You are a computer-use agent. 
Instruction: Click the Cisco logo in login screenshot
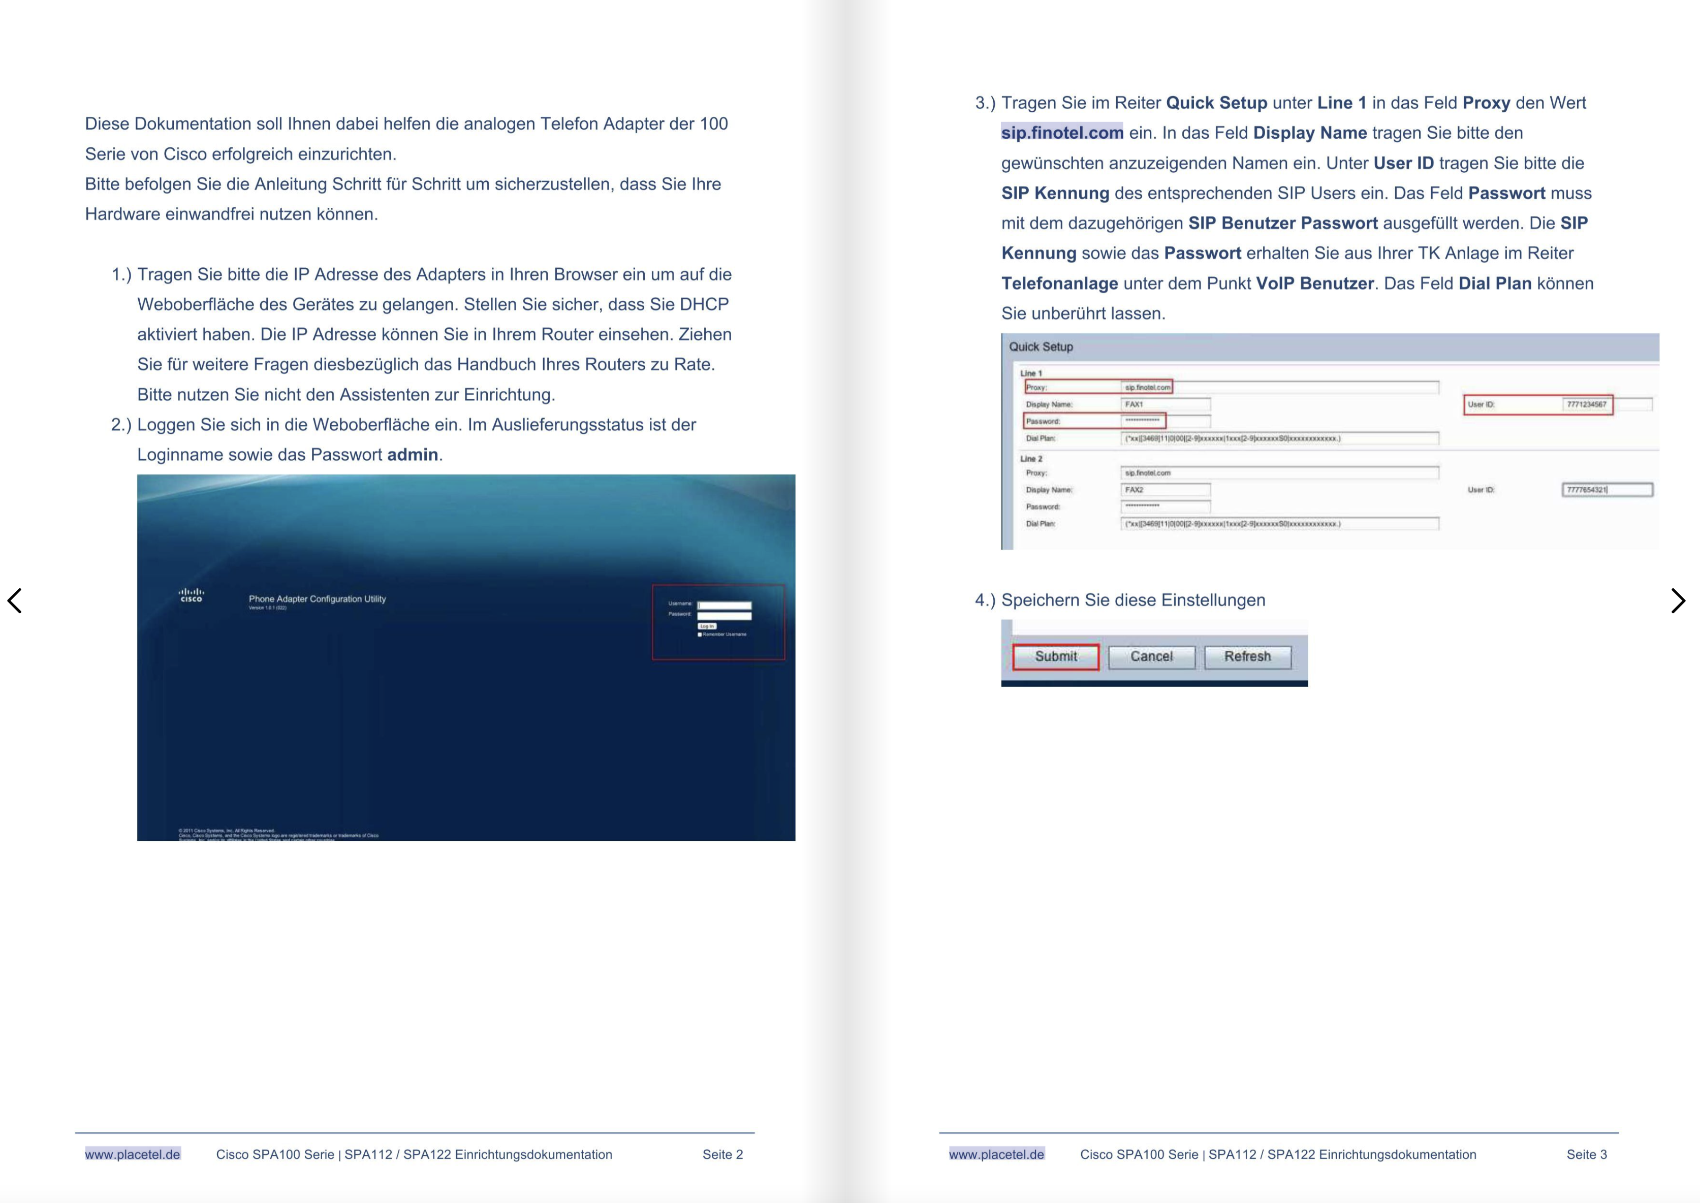point(191,595)
